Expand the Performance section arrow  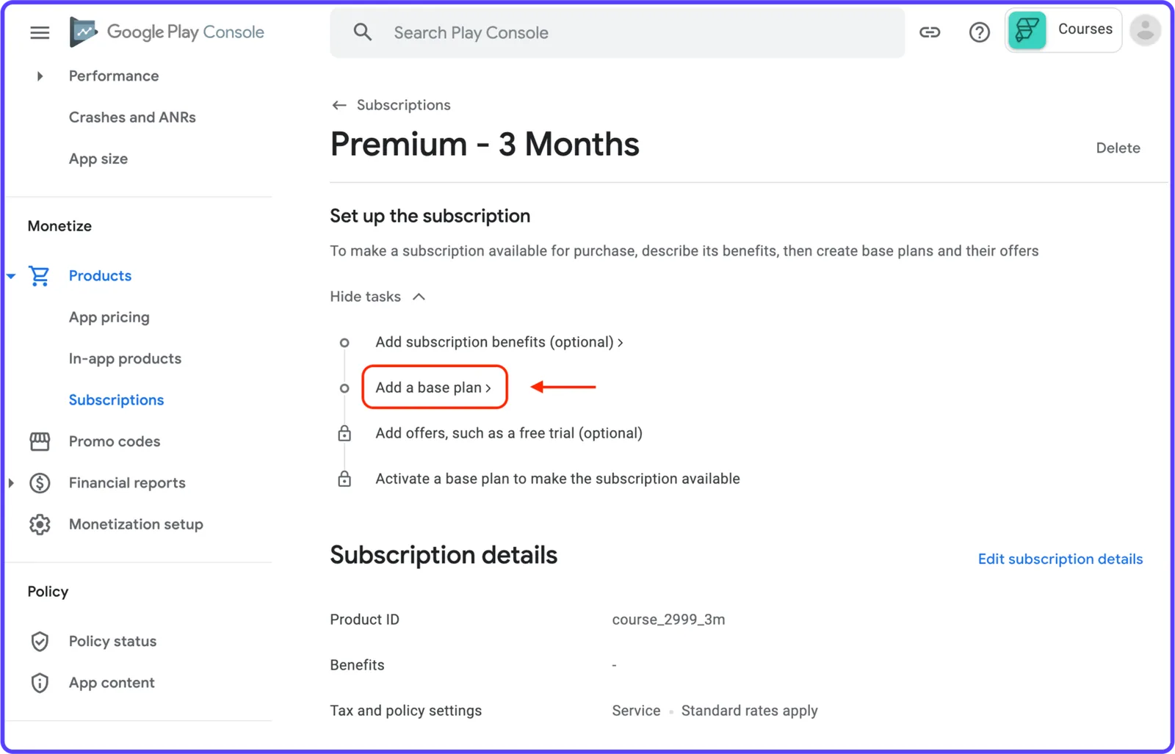40,76
